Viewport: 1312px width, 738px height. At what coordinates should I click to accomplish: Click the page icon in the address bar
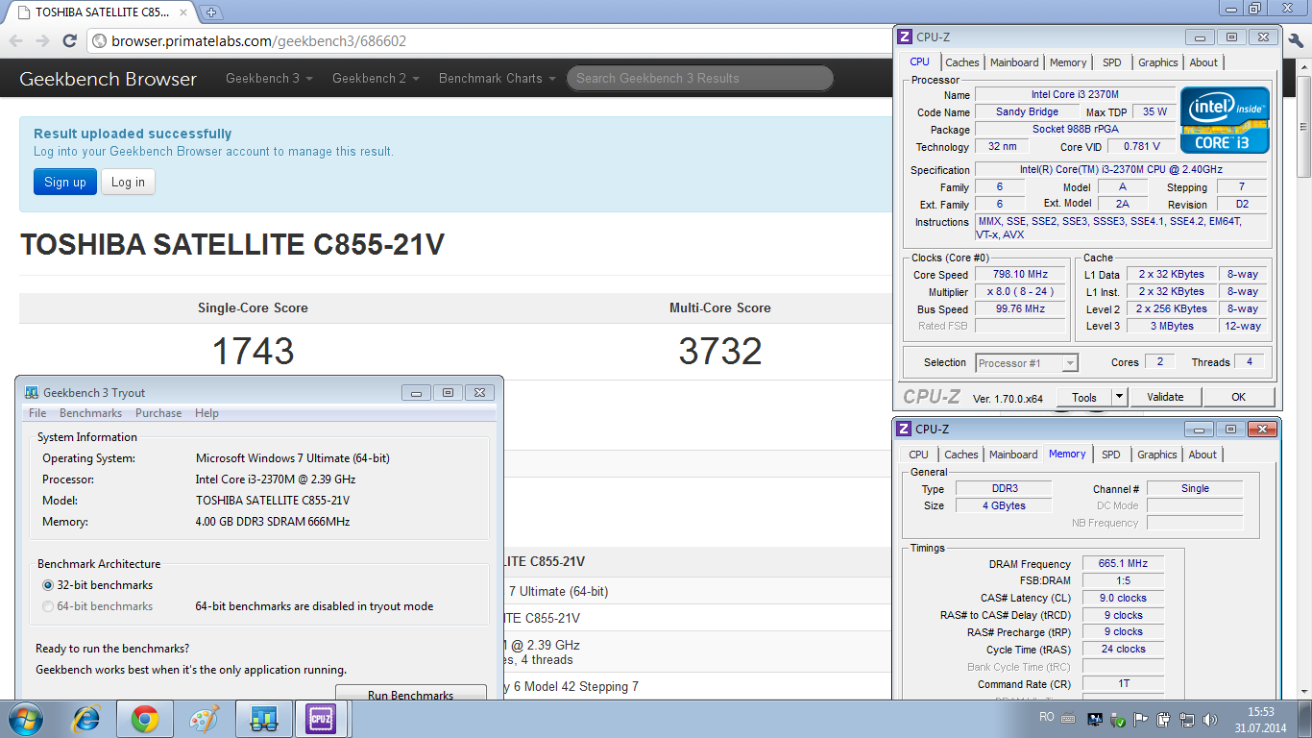[x=99, y=41]
